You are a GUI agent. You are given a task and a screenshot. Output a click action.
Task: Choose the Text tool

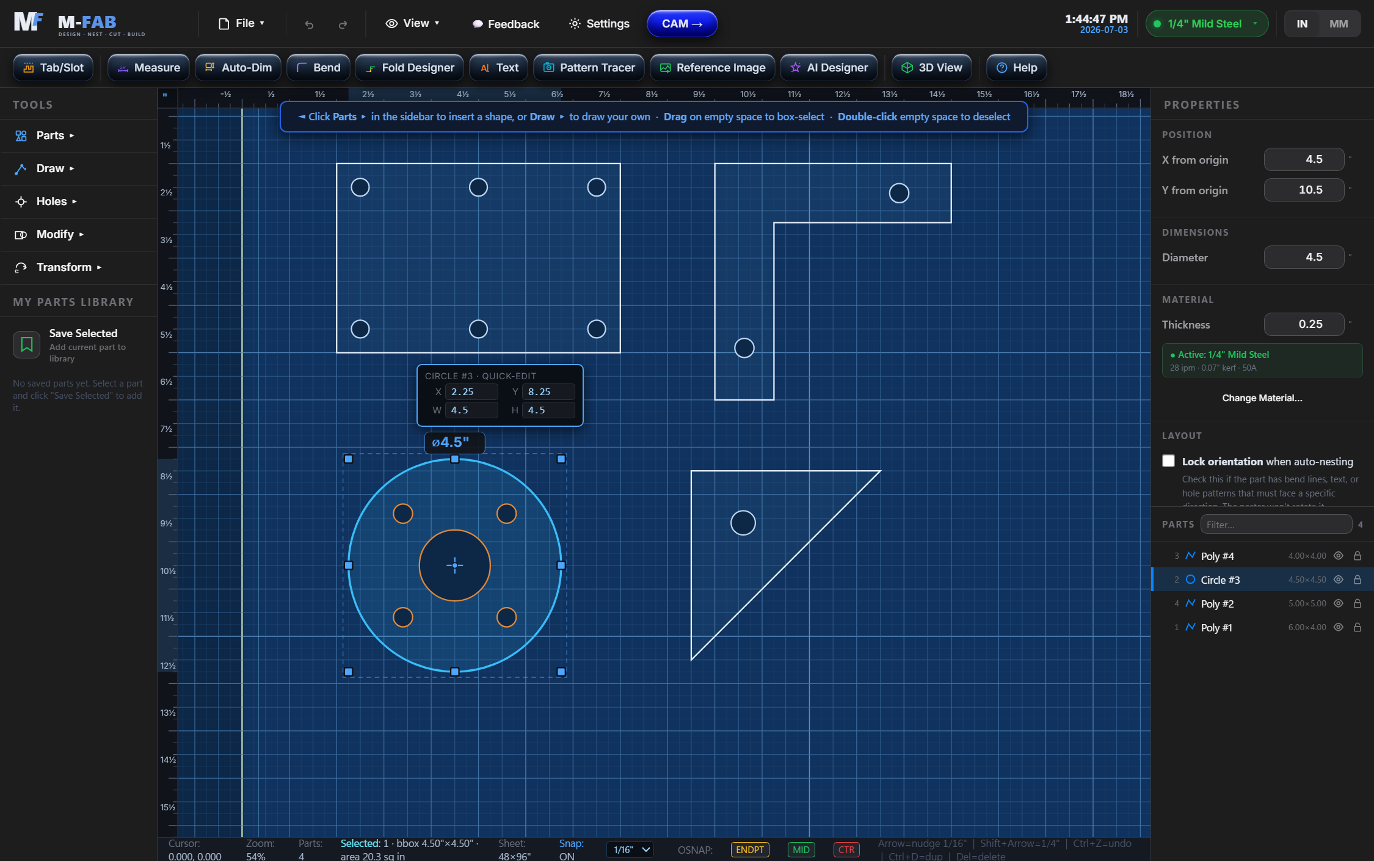[x=499, y=68]
